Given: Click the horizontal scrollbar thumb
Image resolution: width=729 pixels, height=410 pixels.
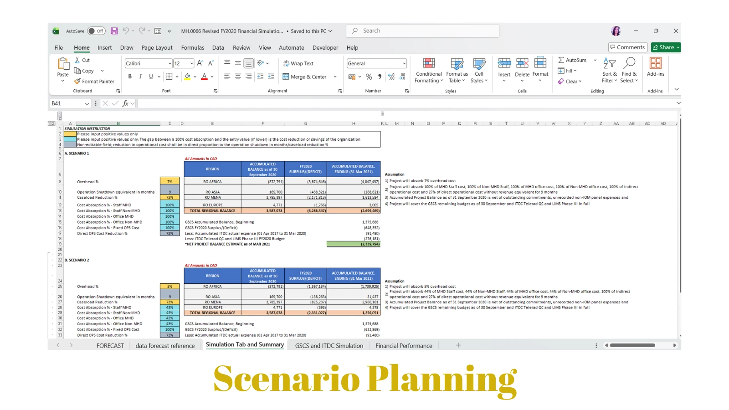Looking at the screenshot, I should click(632, 345).
